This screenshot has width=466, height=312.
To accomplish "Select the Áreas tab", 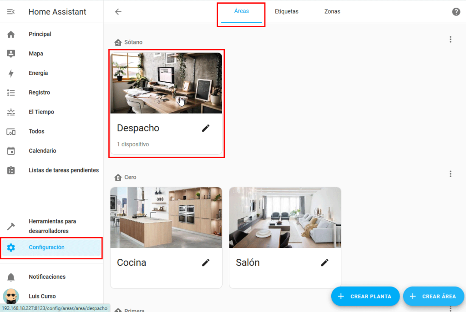I will [x=242, y=11].
